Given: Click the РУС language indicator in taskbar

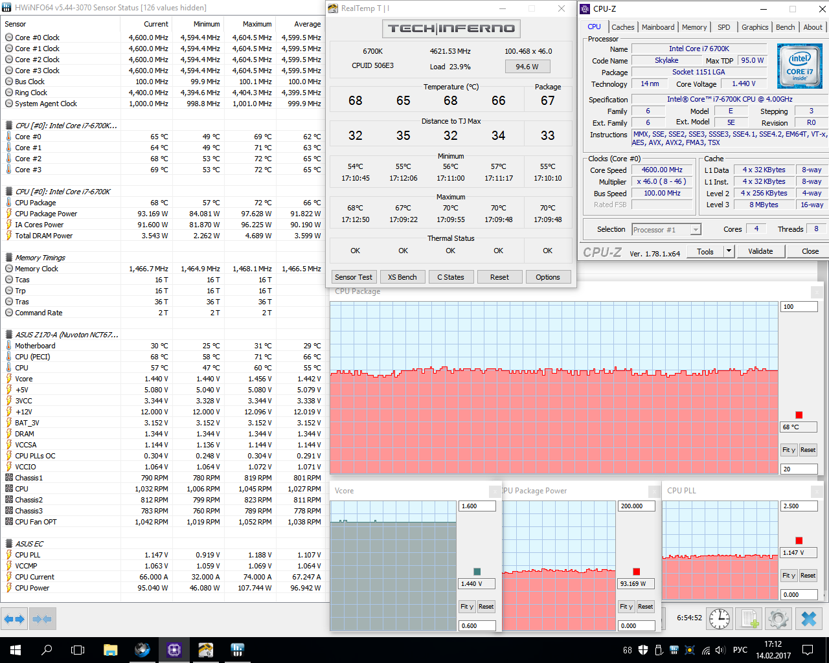Looking at the screenshot, I should click(740, 650).
